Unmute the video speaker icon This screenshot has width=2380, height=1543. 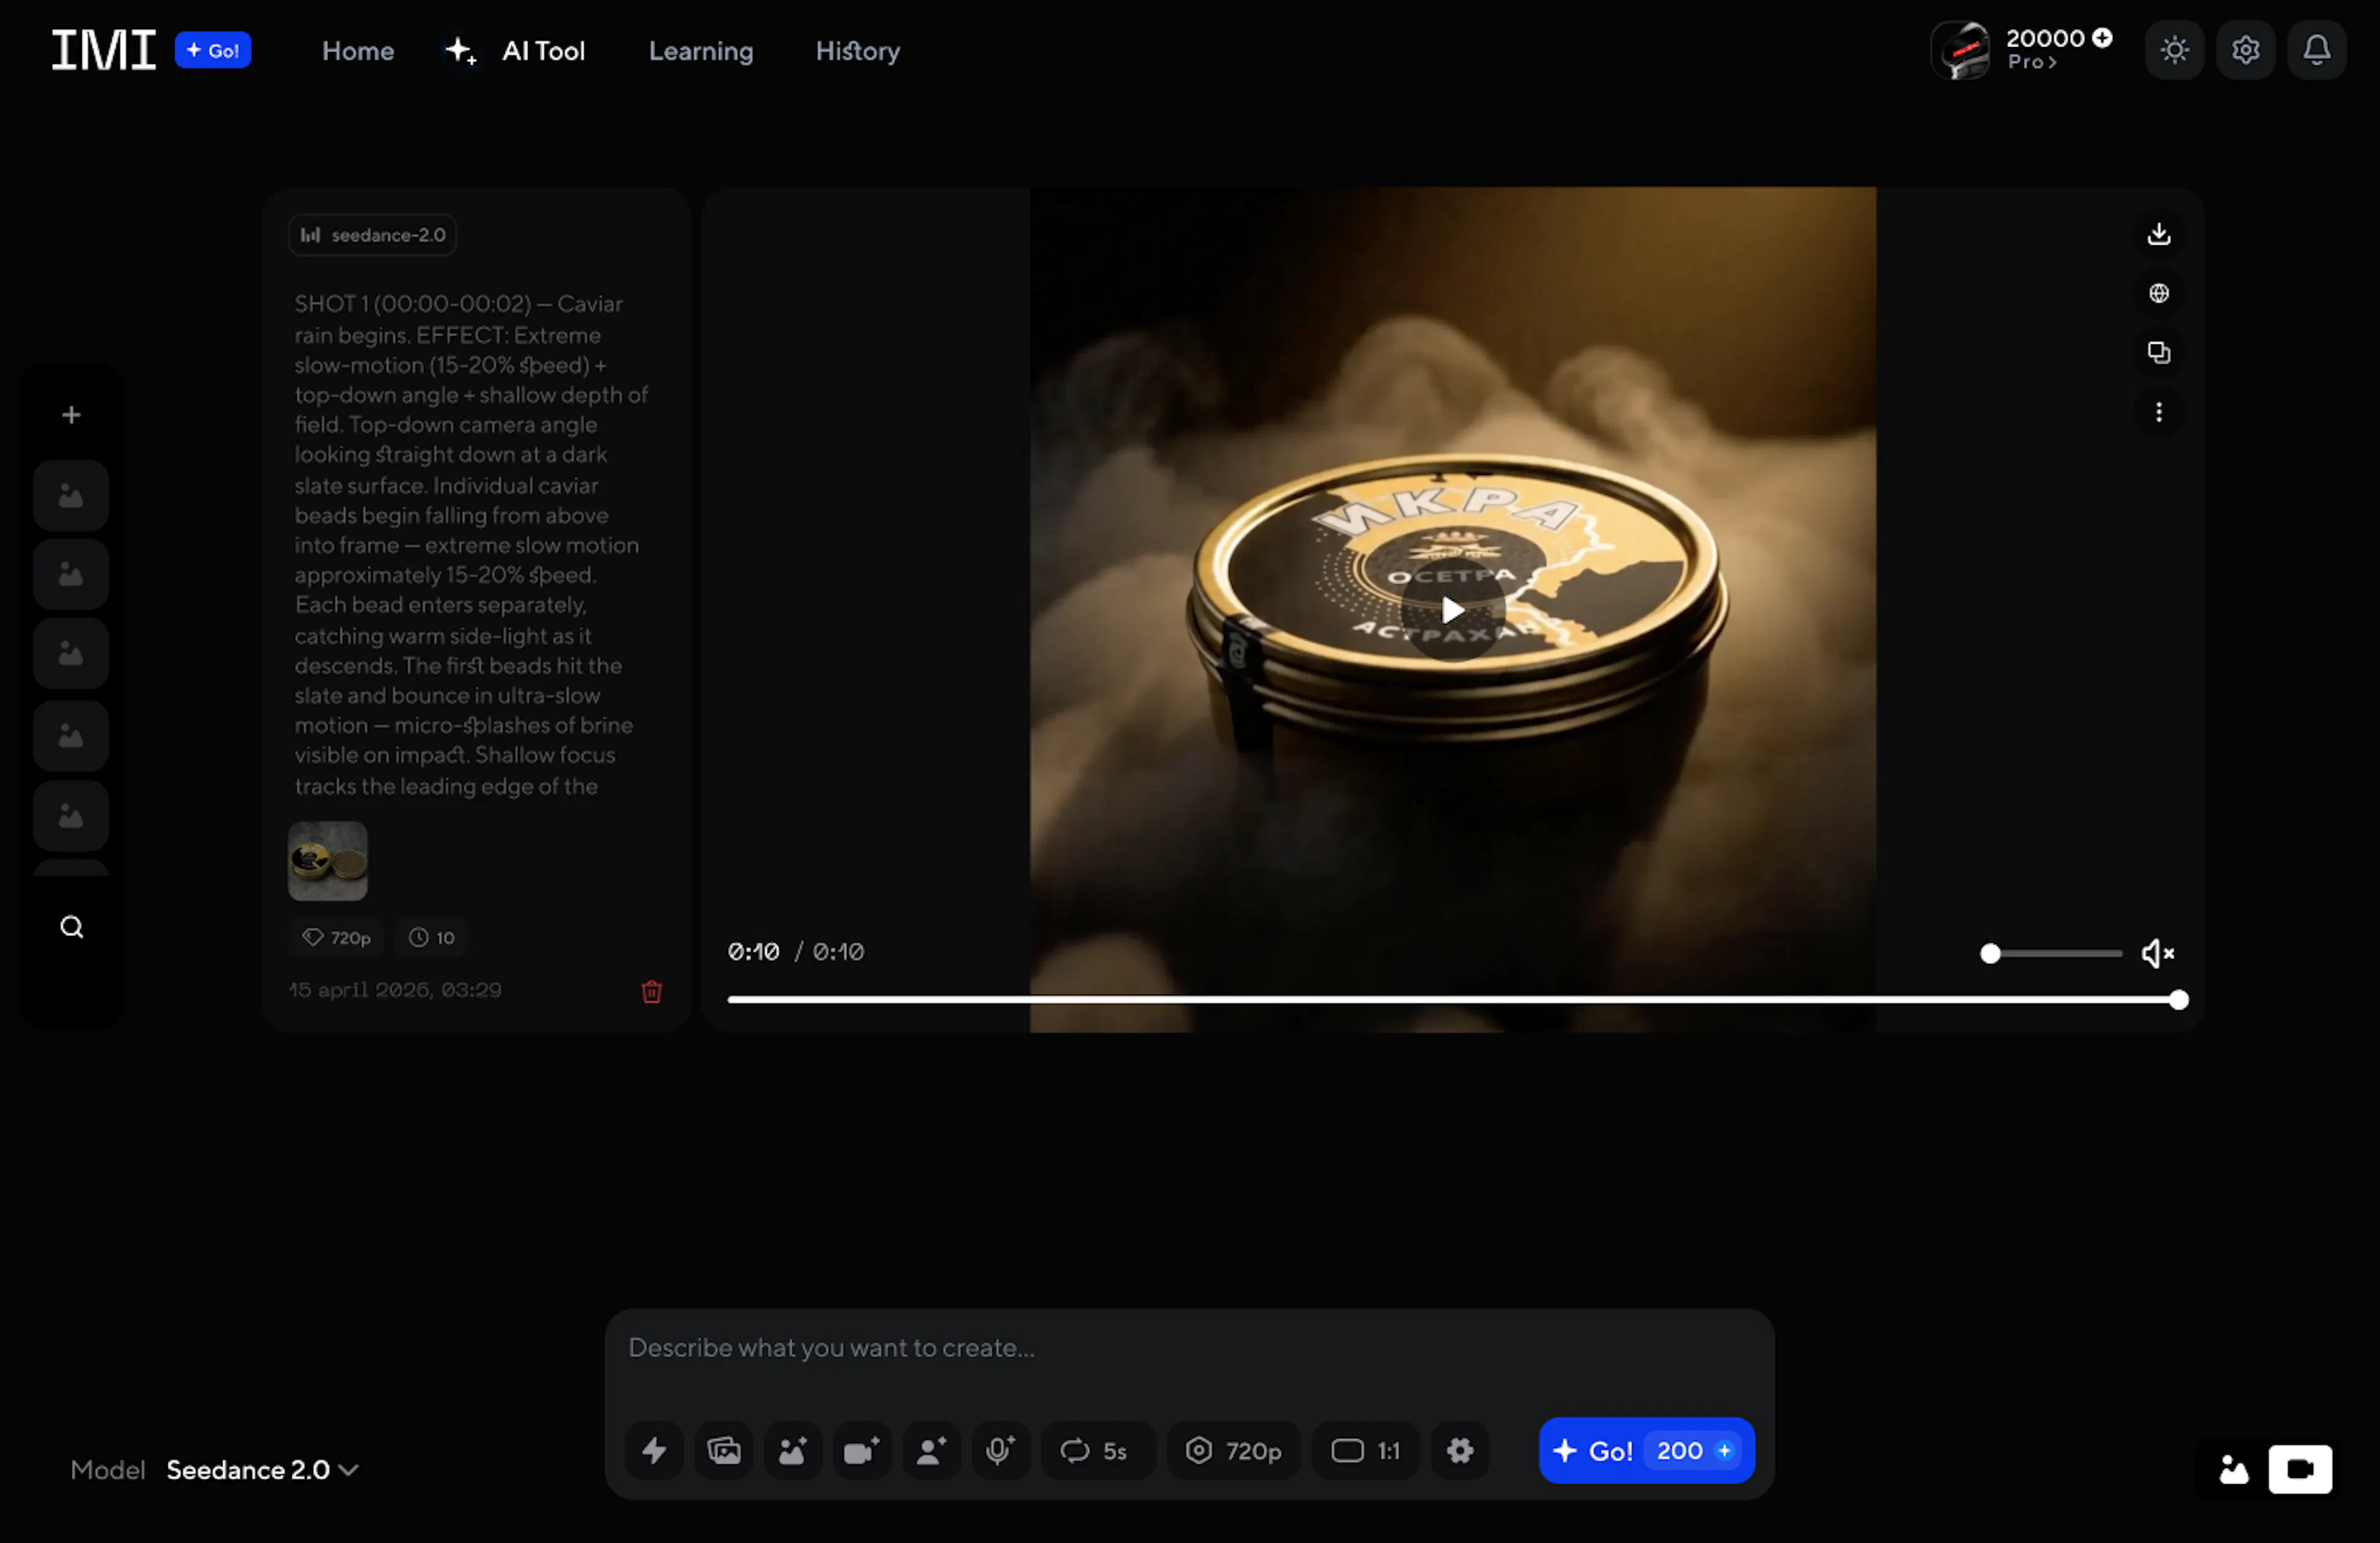coord(2158,953)
